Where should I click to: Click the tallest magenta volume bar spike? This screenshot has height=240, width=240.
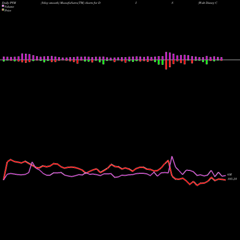click(x=166, y=56)
